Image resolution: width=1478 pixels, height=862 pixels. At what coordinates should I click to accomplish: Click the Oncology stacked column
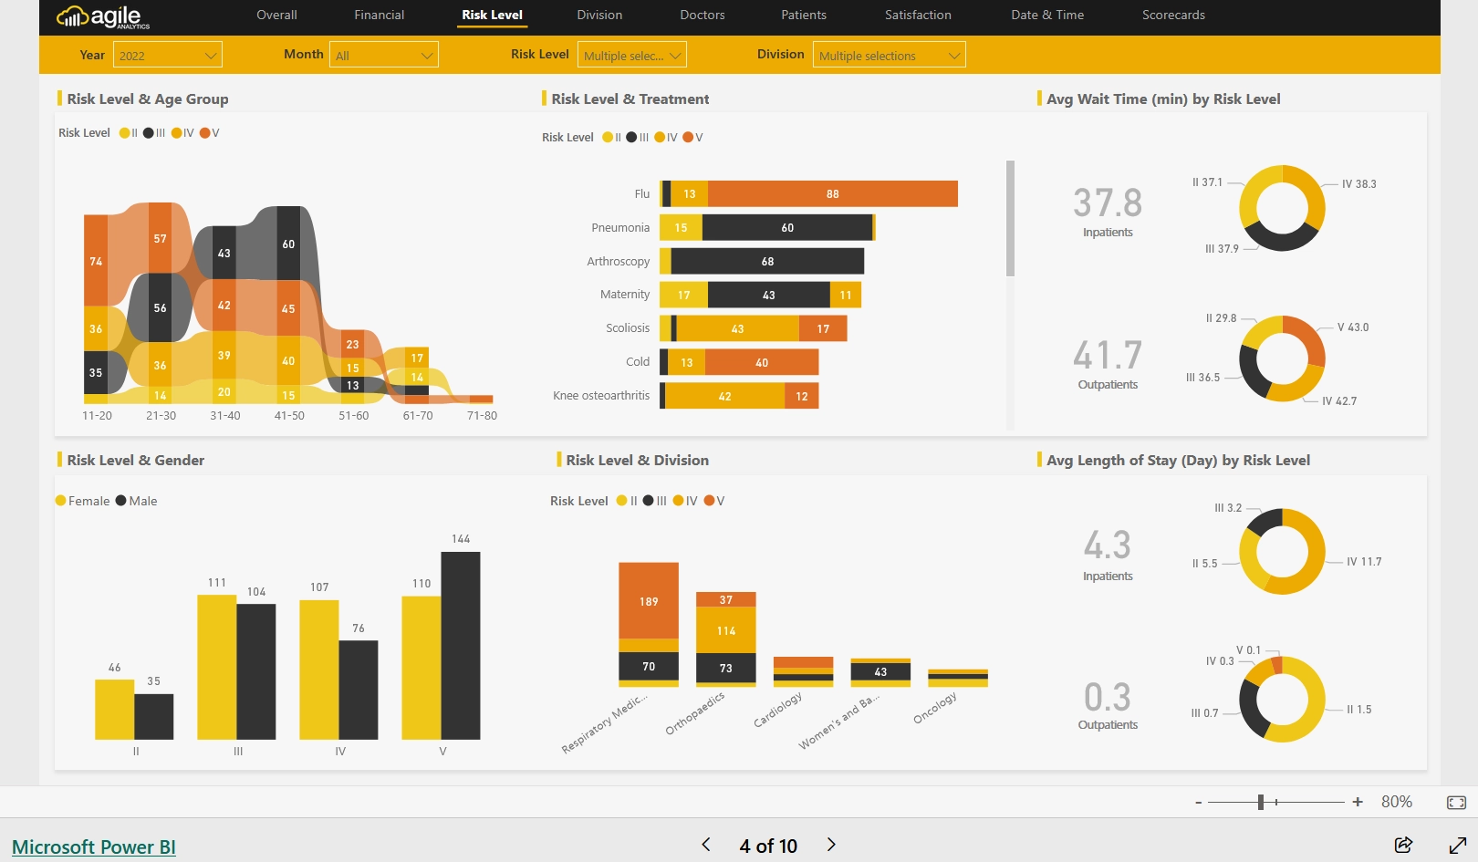(x=958, y=678)
